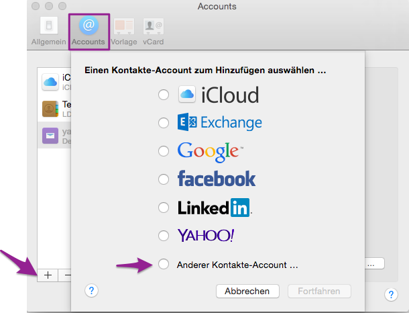The image size is (409, 313).
Task: Click the help icon in Accounts window
Action: 390,295
